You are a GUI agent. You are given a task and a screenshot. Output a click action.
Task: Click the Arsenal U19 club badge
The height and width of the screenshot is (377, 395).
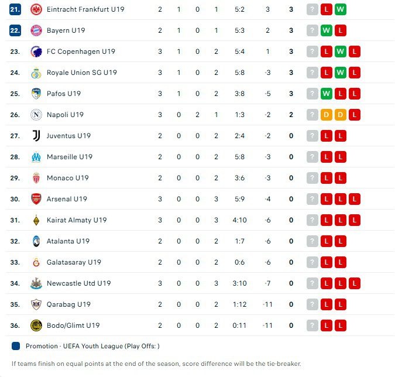click(36, 199)
